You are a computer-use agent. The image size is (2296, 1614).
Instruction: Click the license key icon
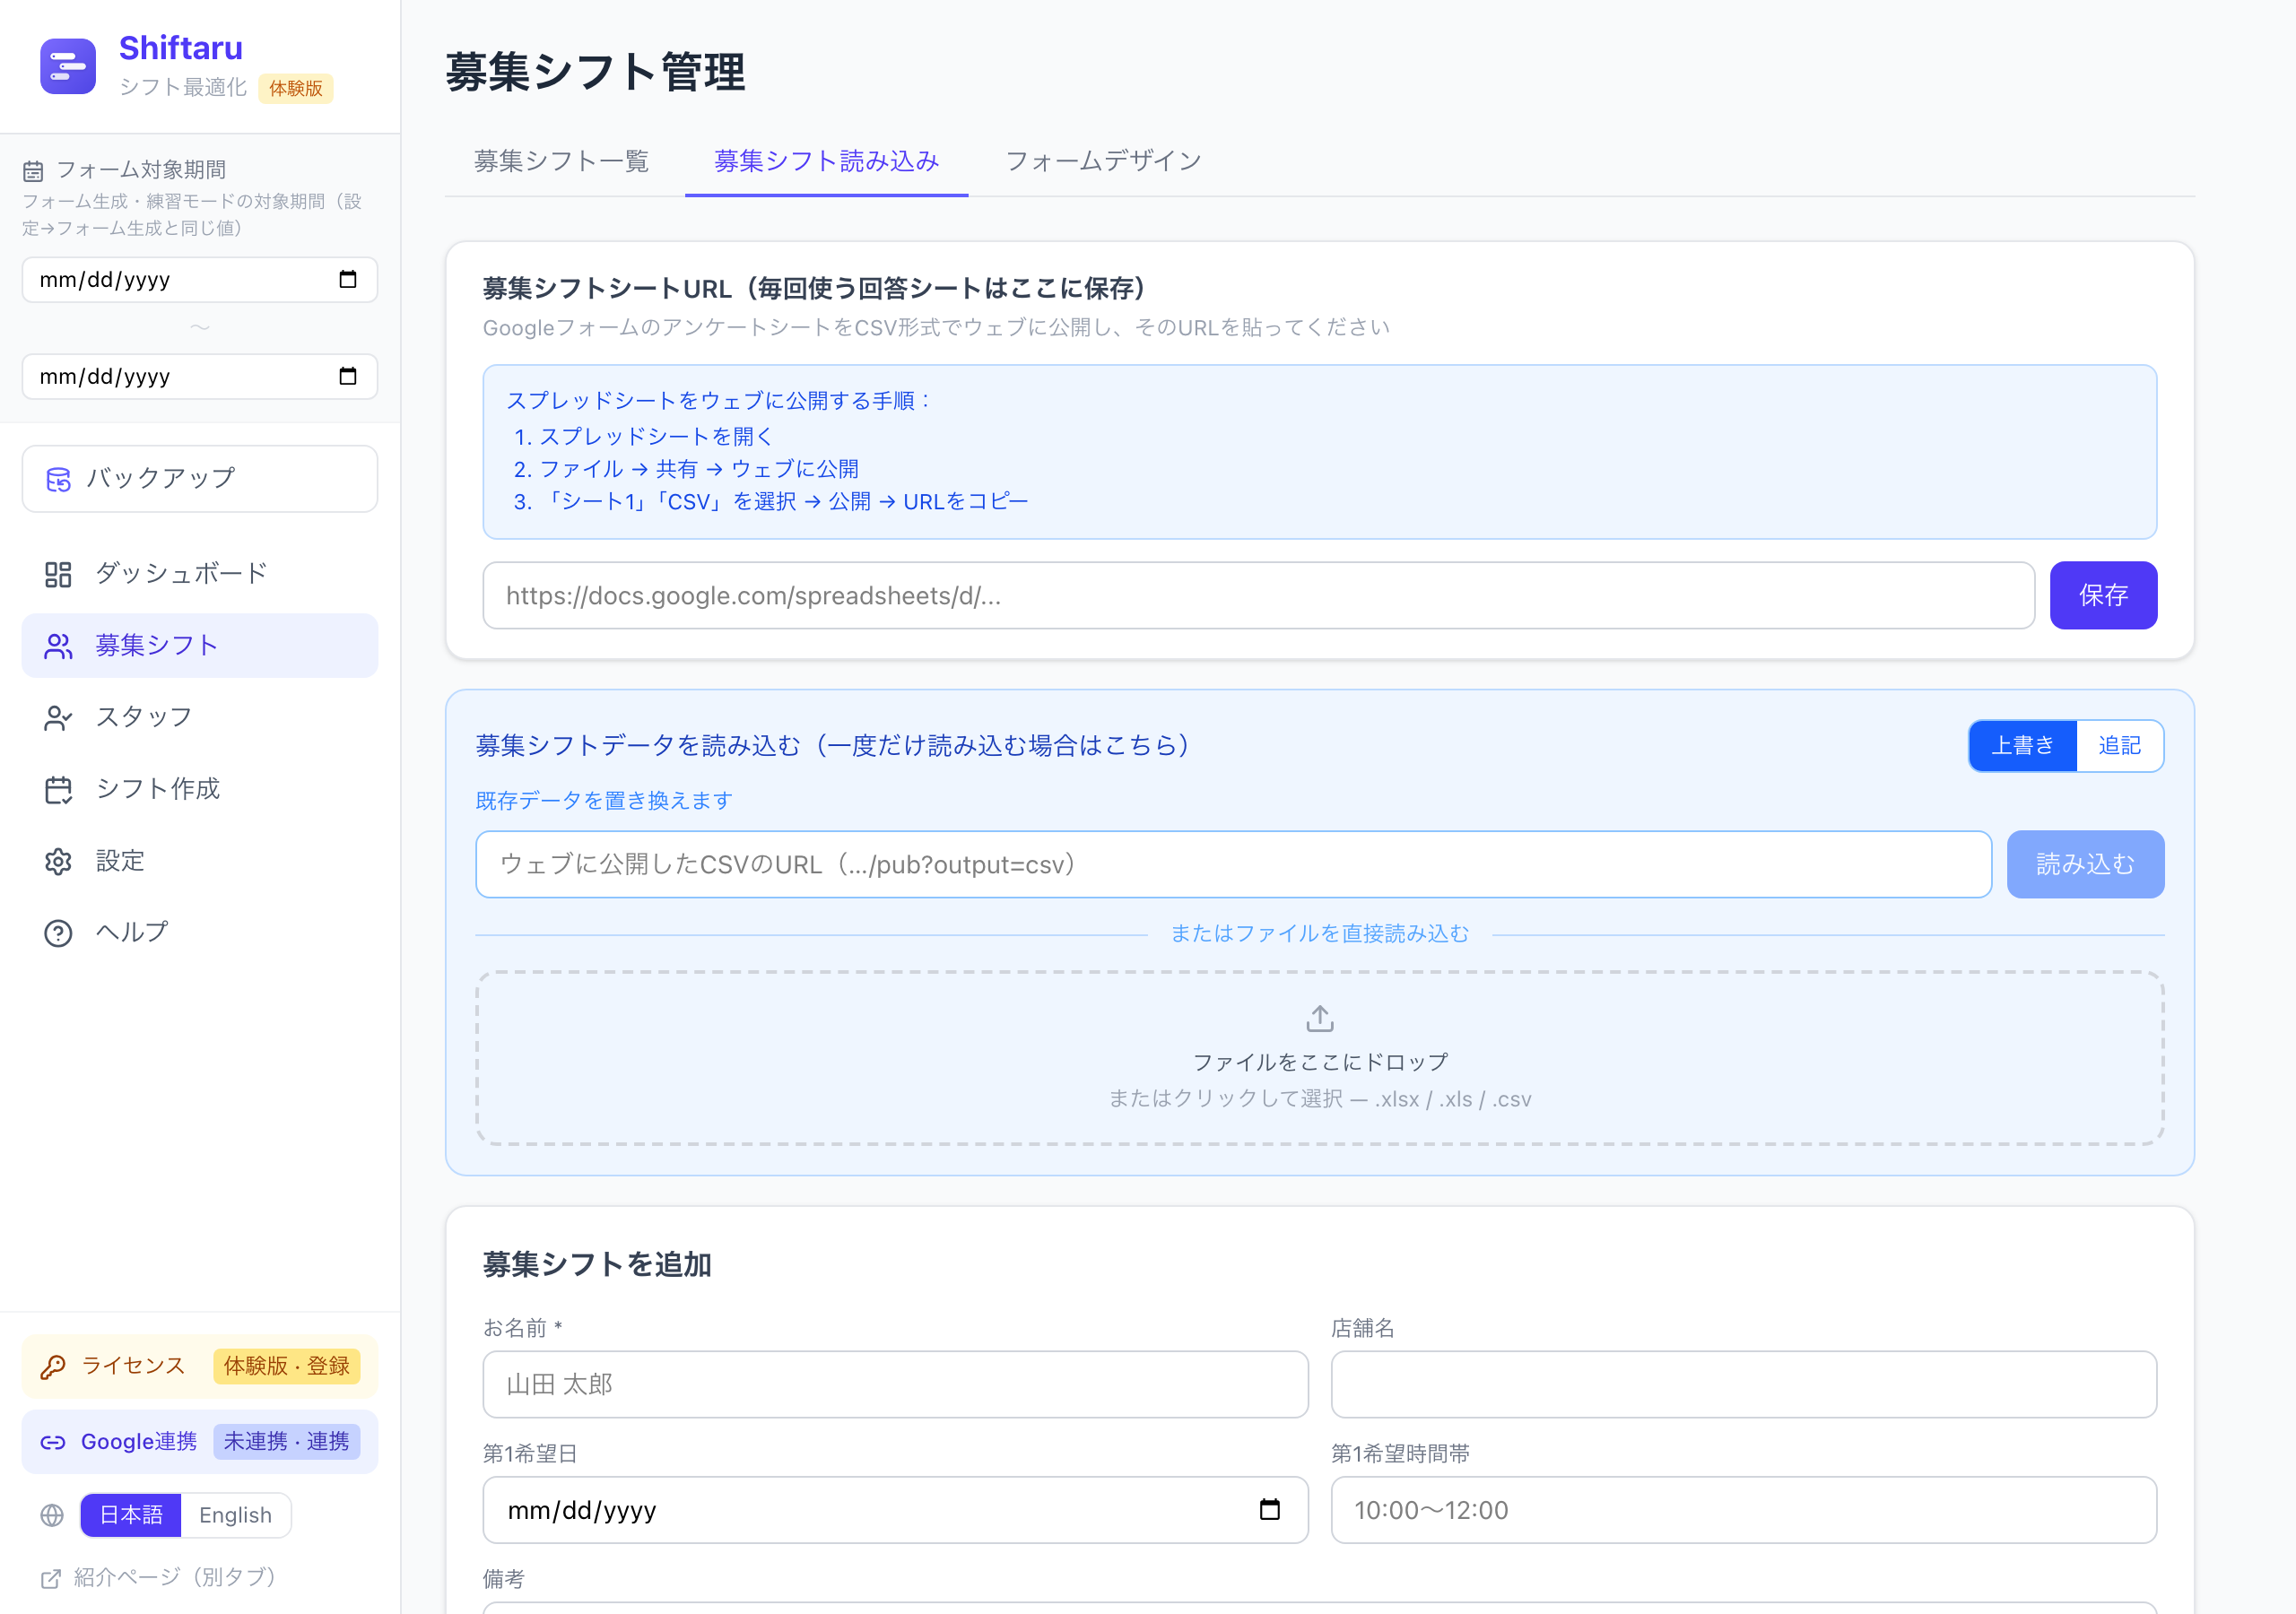click(53, 1366)
